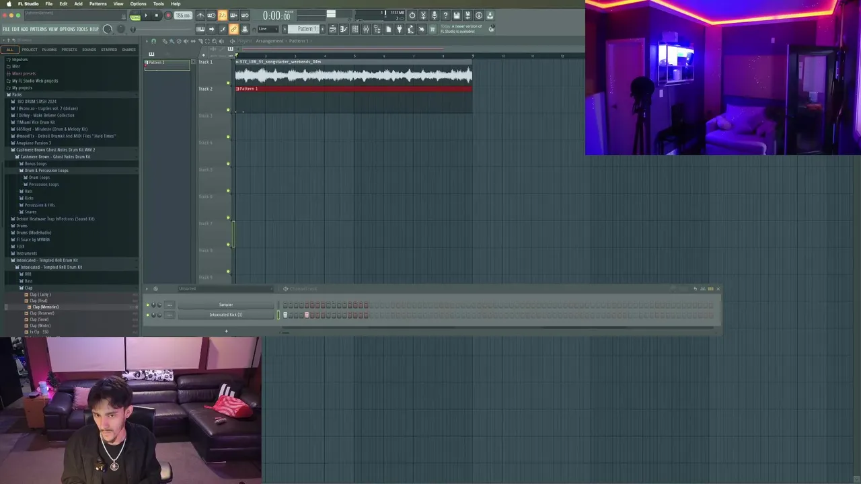Image resolution: width=861 pixels, height=484 pixels.
Task: Open the TOOLS menu in FL toolbar
Action: point(82,29)
